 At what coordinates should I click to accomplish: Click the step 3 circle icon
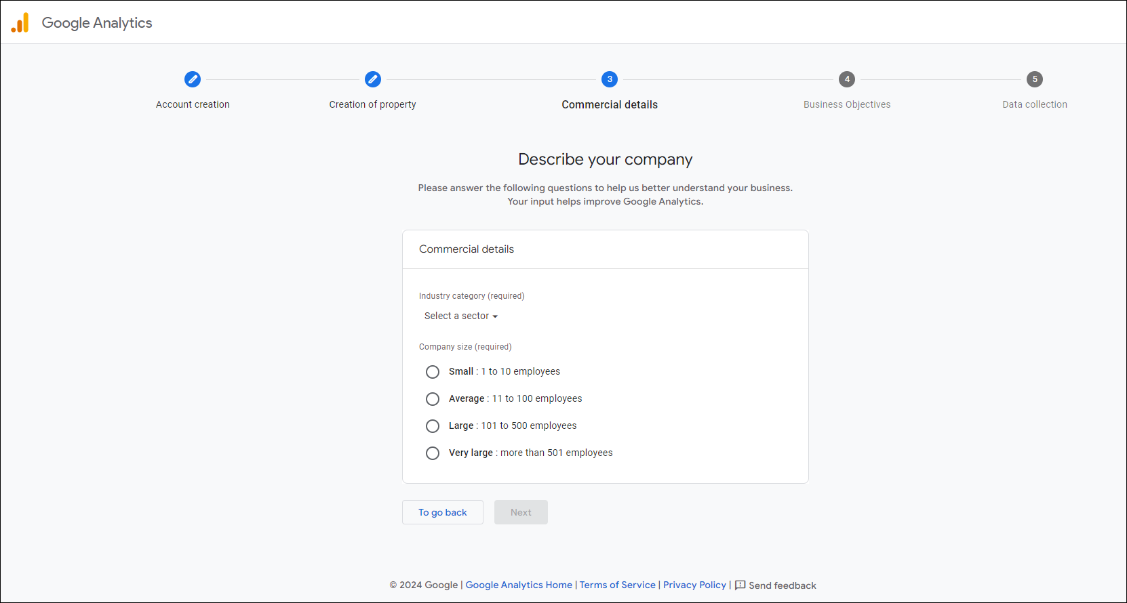pyautogui.click(x=610, y=79)
